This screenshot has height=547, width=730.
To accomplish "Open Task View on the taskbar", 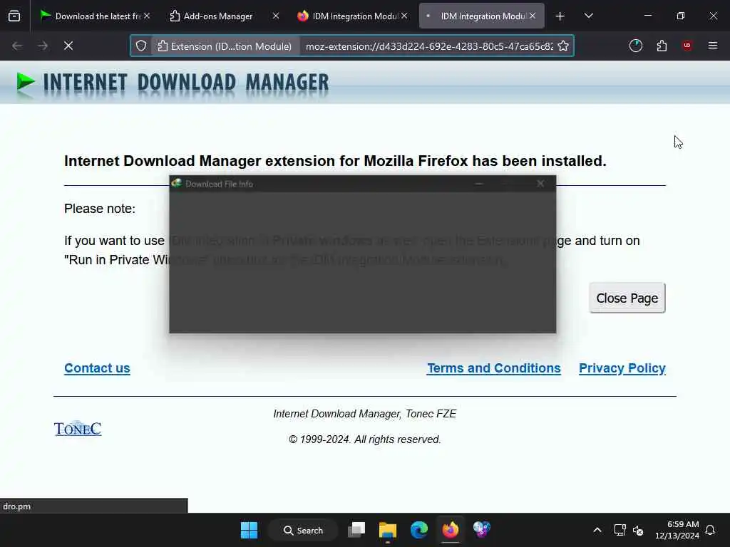I will [x=356, y=530].
